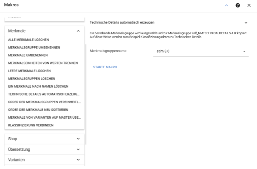Expand the Shop section
This screenshot has height=169, width=257.
[78, 139]
